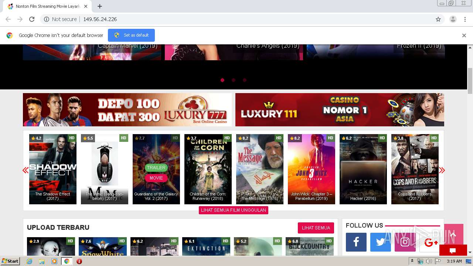Open the Windows Start button

10,261
